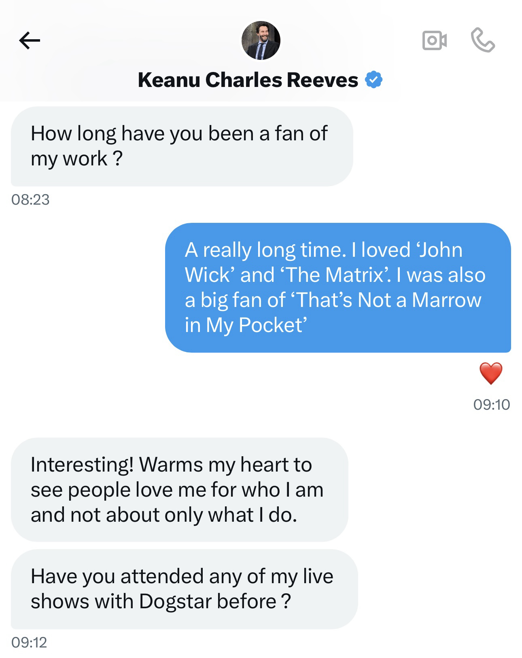522x658 pixels.
Task: Select the 'Have you attended' message bubble
Action: click(x=184, y=589)
